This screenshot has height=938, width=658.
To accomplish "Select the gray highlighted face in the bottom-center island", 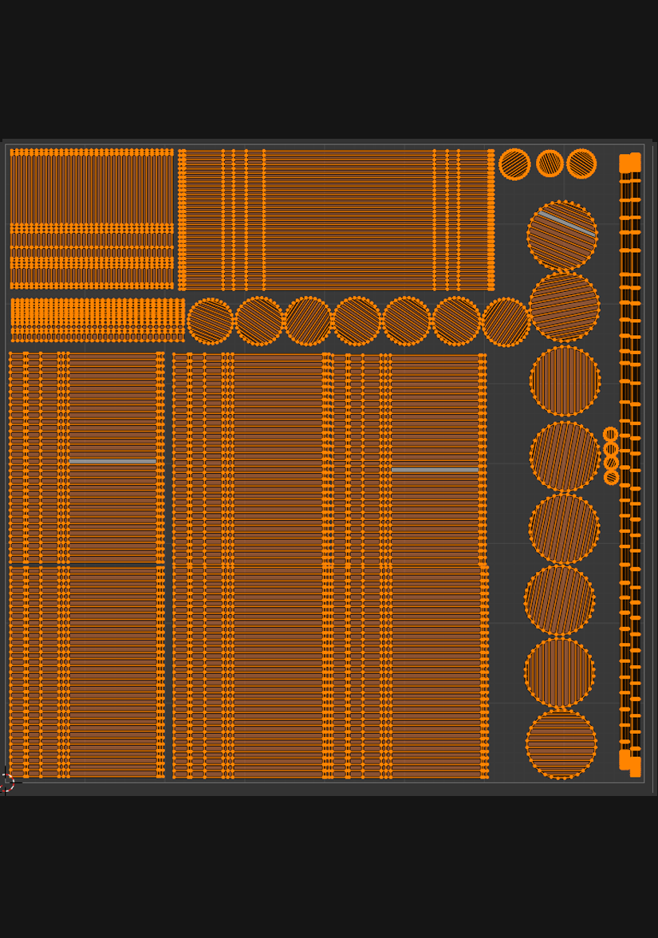I will [x=435, y=470].
